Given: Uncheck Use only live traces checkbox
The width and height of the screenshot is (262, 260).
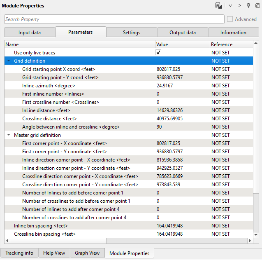Looking at the screenshot, I should [158, 53].
